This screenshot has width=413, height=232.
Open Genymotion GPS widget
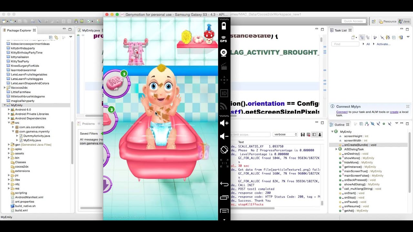tap(224, 39)
